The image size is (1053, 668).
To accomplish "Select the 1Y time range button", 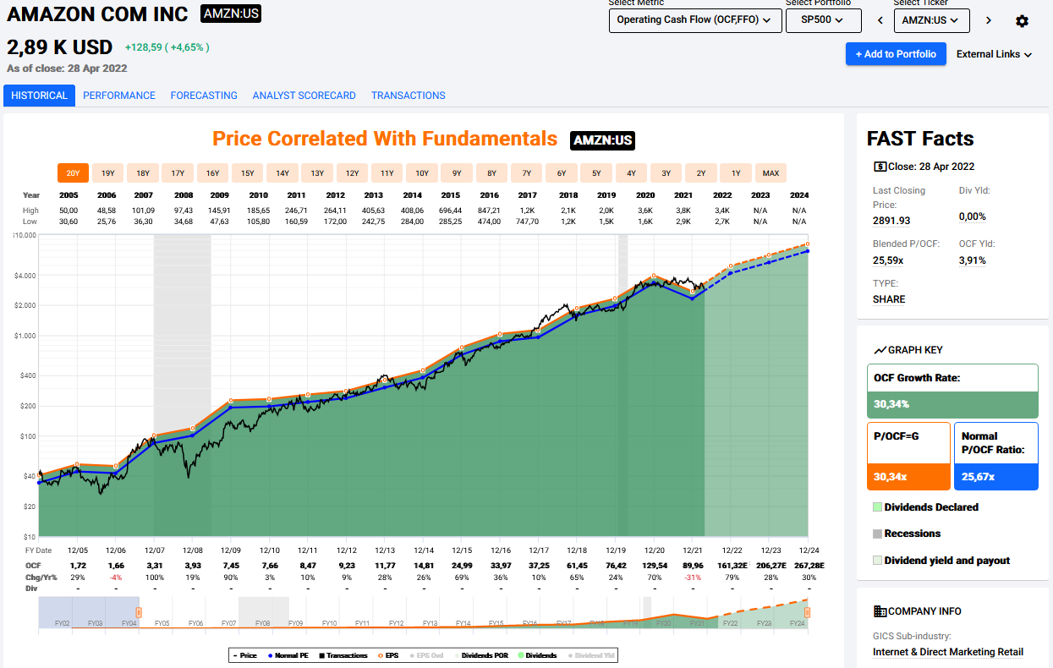I will coord(736,173).
